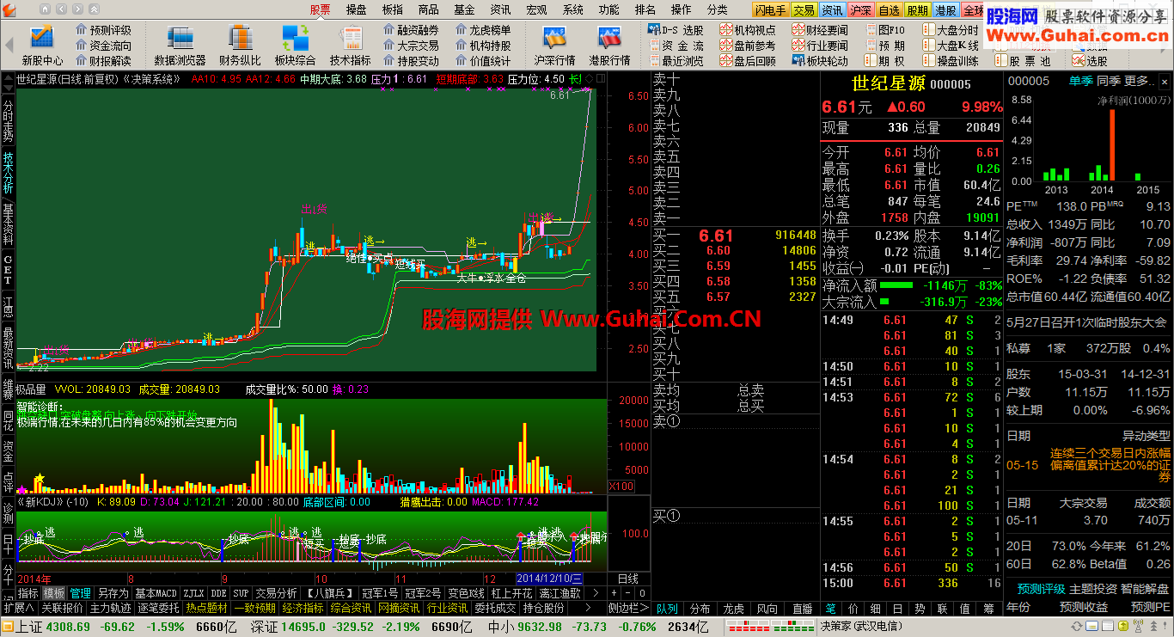
Task: Switch to the 基本资料 side tab
Action: coord(8,225)
